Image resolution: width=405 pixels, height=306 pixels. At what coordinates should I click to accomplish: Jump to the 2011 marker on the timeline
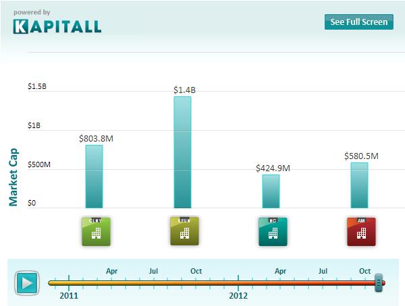(69, 295)
